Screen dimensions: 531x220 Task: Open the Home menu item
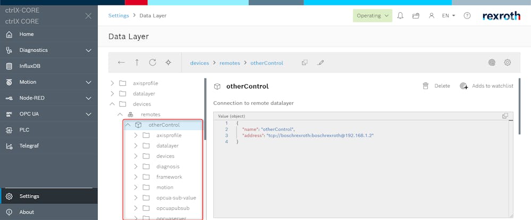click(x=49, y=34)
